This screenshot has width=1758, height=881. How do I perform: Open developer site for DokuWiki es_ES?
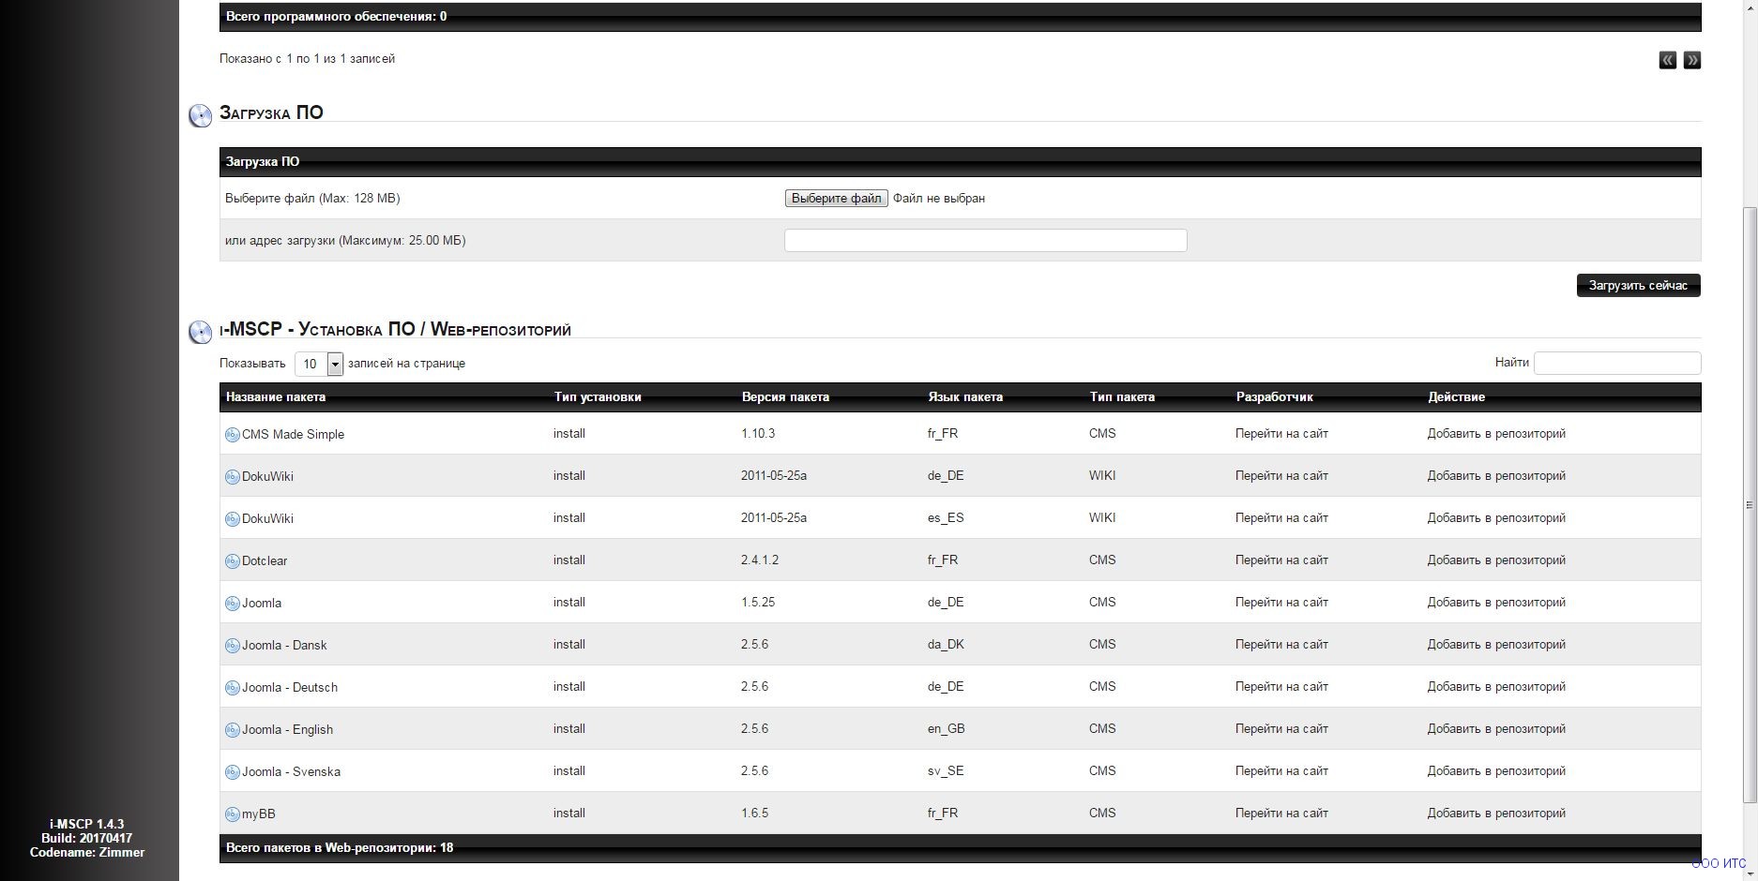click(1281, 517)
